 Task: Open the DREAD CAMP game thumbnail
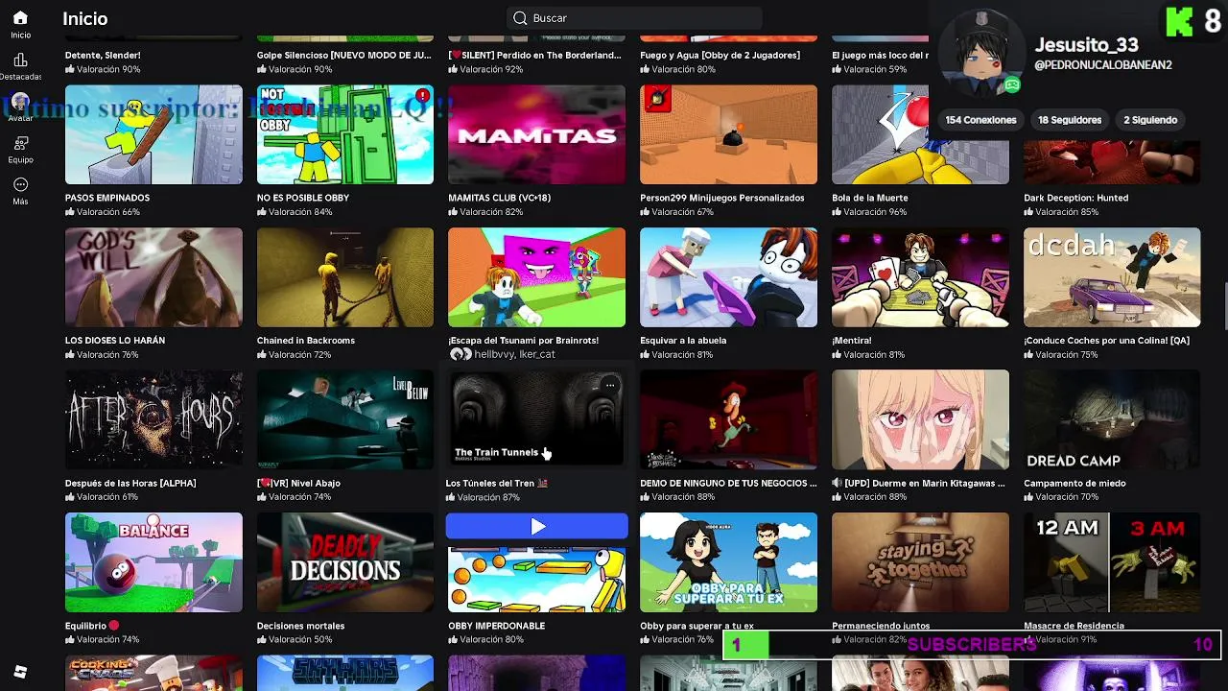(1112, 419)
